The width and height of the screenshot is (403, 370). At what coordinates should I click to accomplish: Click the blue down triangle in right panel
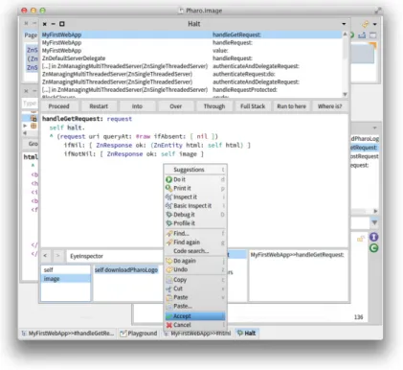pyautogui.click(x=374, y=222)
